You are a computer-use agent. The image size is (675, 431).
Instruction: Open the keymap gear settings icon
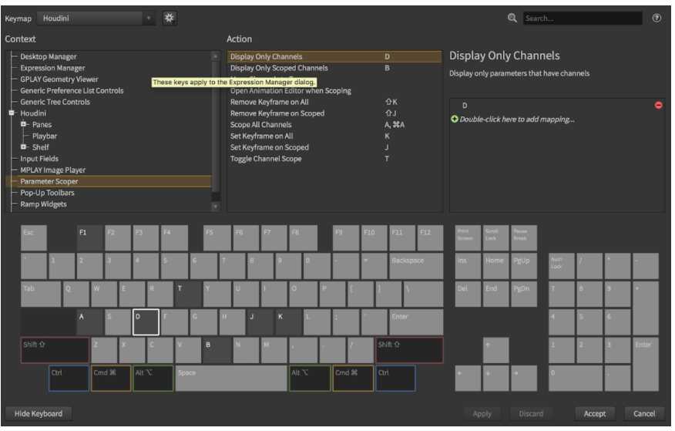click(x=170, y=18)
